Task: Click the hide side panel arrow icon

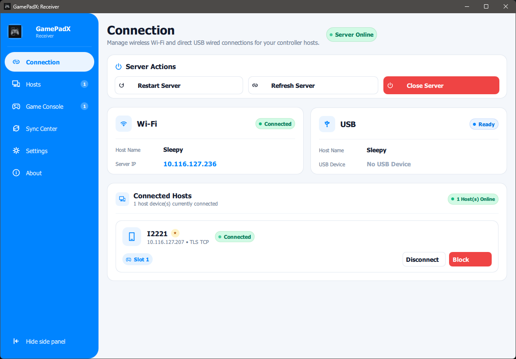Action: (16, 341)
